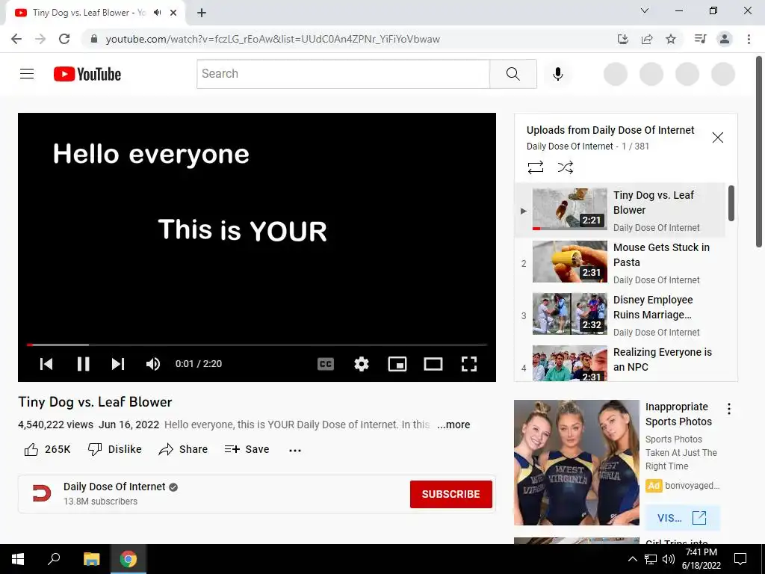Close the playlist panel
Viewport: 765px width, 574px height.
[717, 138]
